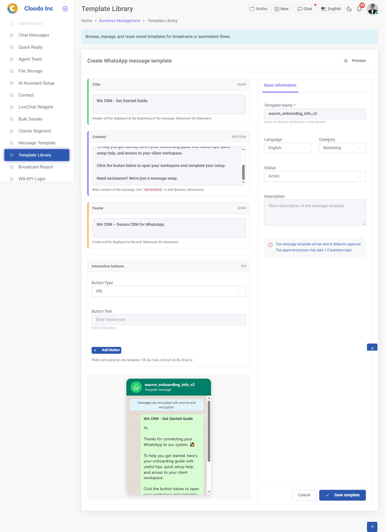Open Broadcast Report in the sidebar
The width and height of the screenshot is (386, 532).
[36, 167]
